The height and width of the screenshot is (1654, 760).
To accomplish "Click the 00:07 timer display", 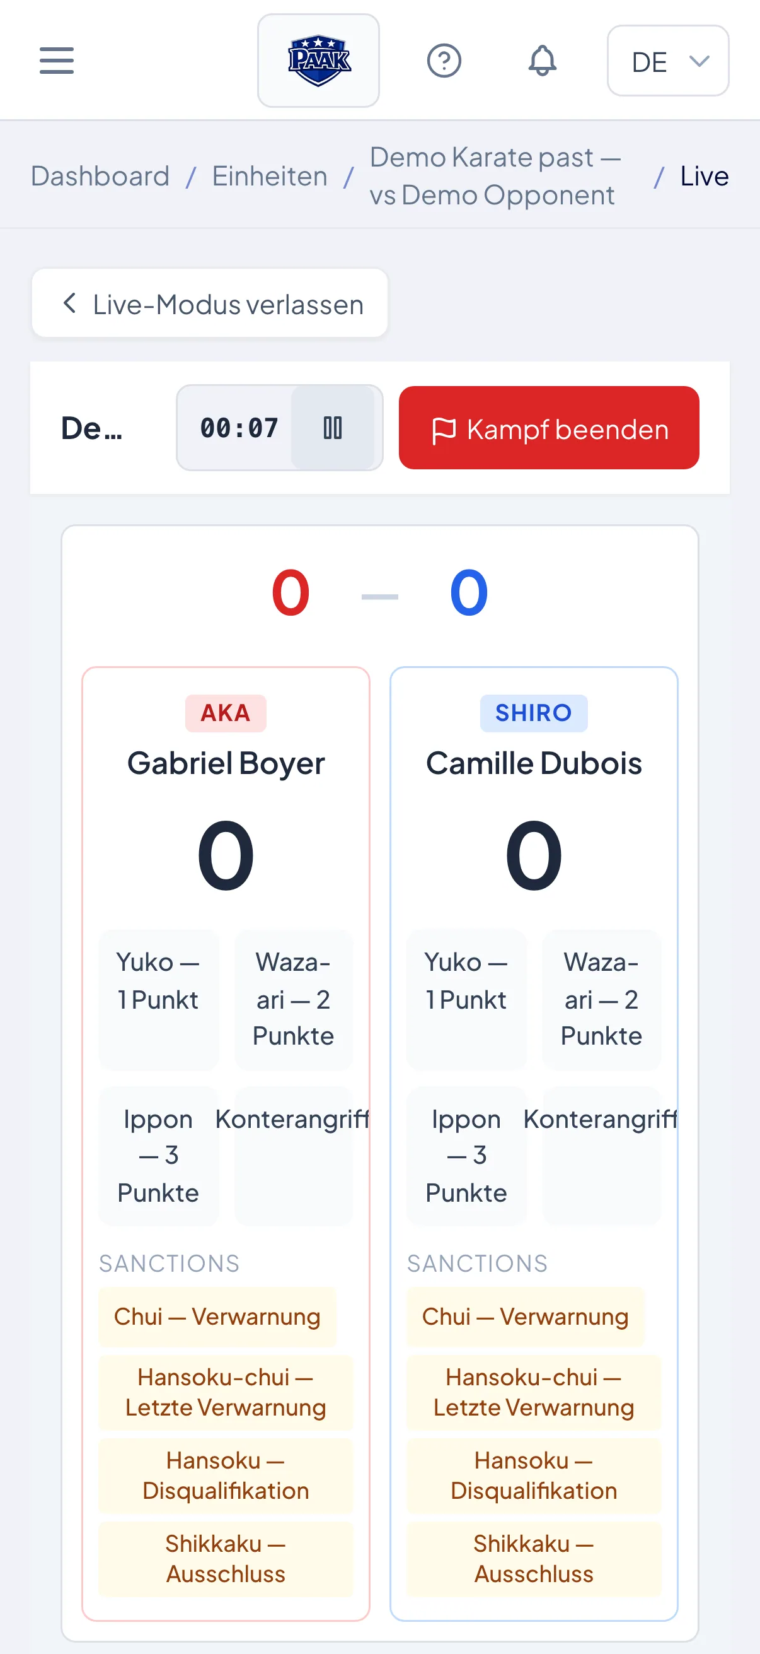I will click(239, 428).
